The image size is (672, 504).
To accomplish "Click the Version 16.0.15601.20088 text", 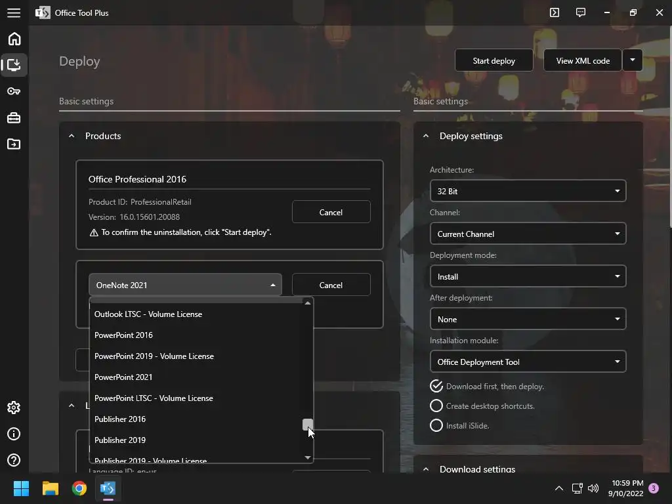I will [x=134, y=217].
